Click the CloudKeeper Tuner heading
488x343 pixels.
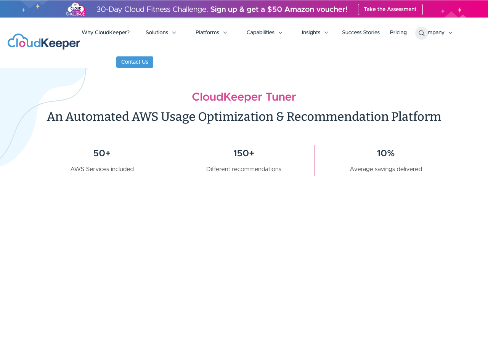tap(244, 97)
